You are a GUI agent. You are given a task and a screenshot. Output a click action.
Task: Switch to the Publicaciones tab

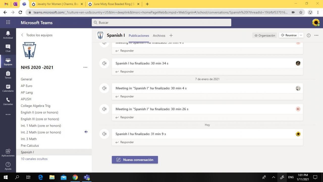139,36
